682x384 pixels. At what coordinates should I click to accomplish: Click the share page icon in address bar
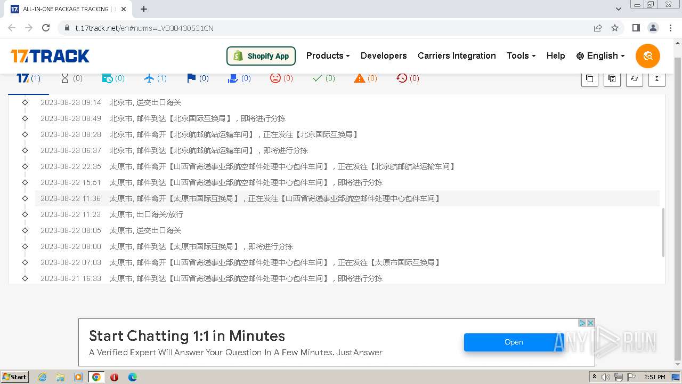tap(598, 28)
